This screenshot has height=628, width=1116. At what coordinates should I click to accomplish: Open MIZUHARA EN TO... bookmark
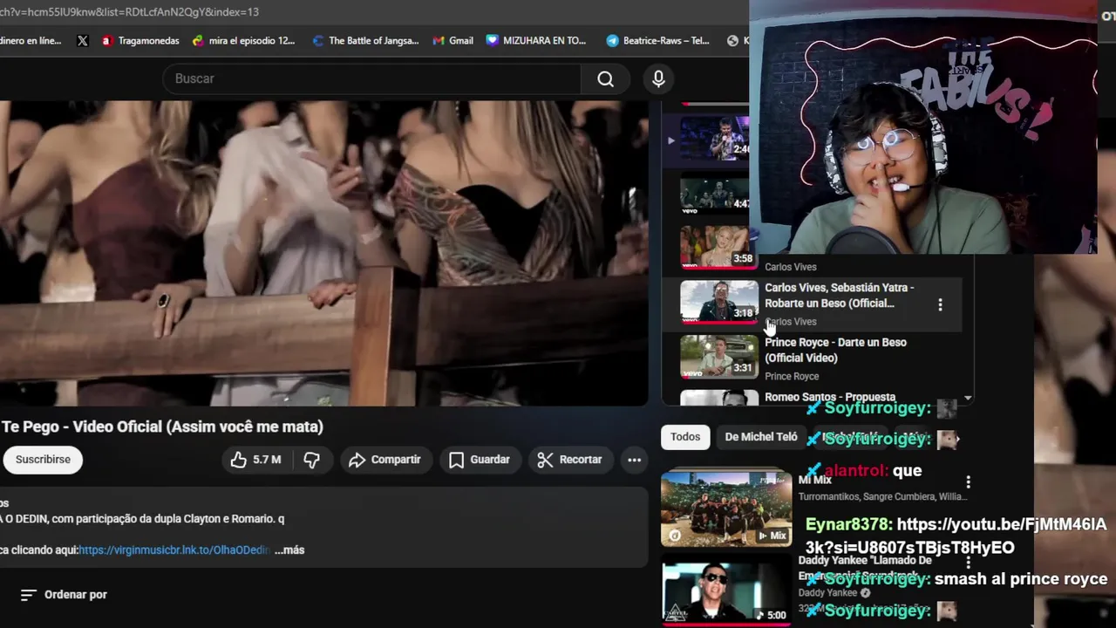tap(536, 40)
